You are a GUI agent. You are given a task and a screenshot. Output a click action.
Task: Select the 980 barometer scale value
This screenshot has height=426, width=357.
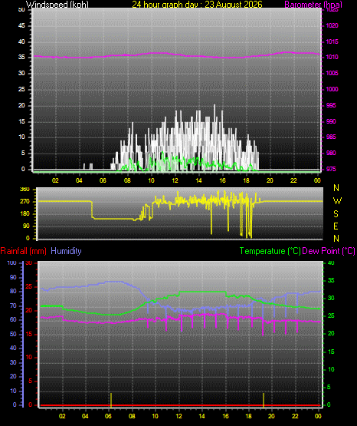click(331, 153)
